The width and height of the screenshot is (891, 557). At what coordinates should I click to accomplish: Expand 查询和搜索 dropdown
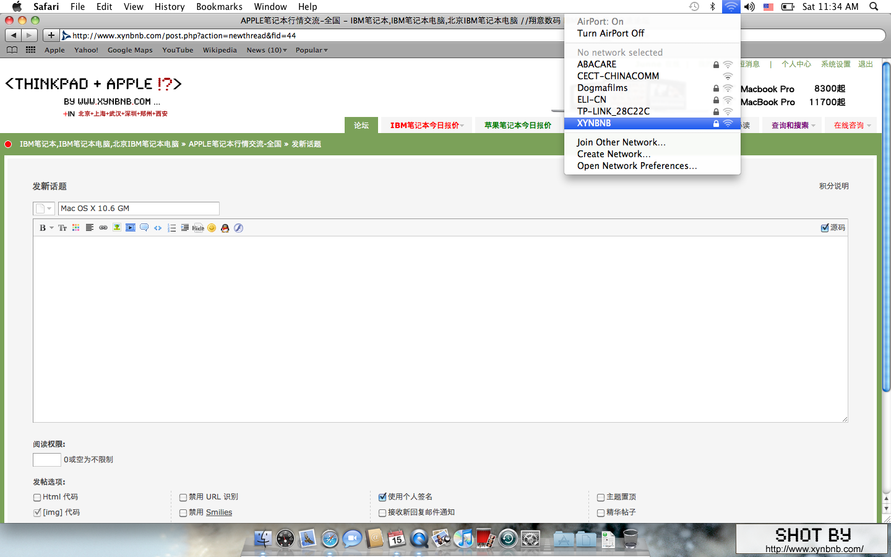793,125
